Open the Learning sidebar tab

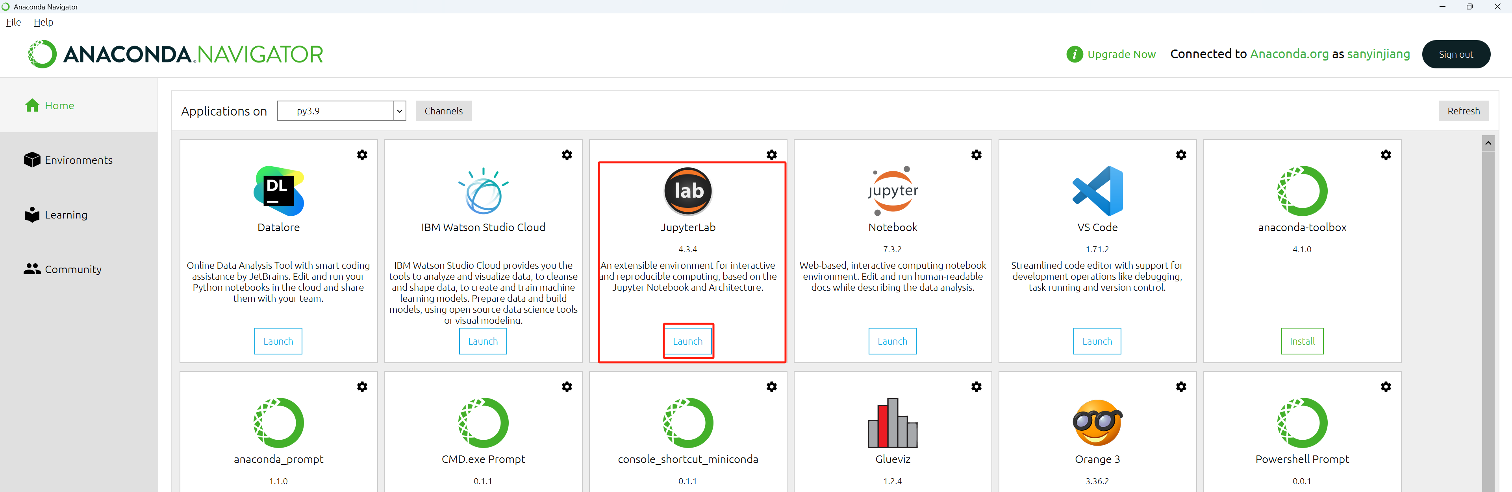pos(66,215)
